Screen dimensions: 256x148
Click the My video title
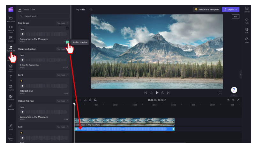click(81, 10)
